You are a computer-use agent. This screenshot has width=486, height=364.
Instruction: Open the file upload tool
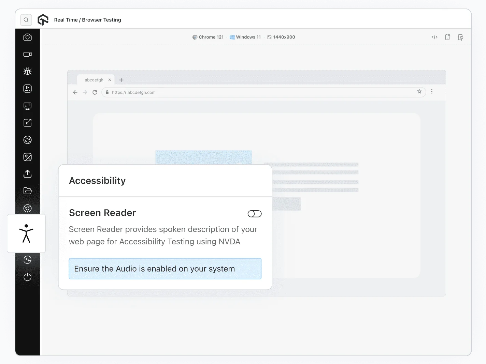27,174
